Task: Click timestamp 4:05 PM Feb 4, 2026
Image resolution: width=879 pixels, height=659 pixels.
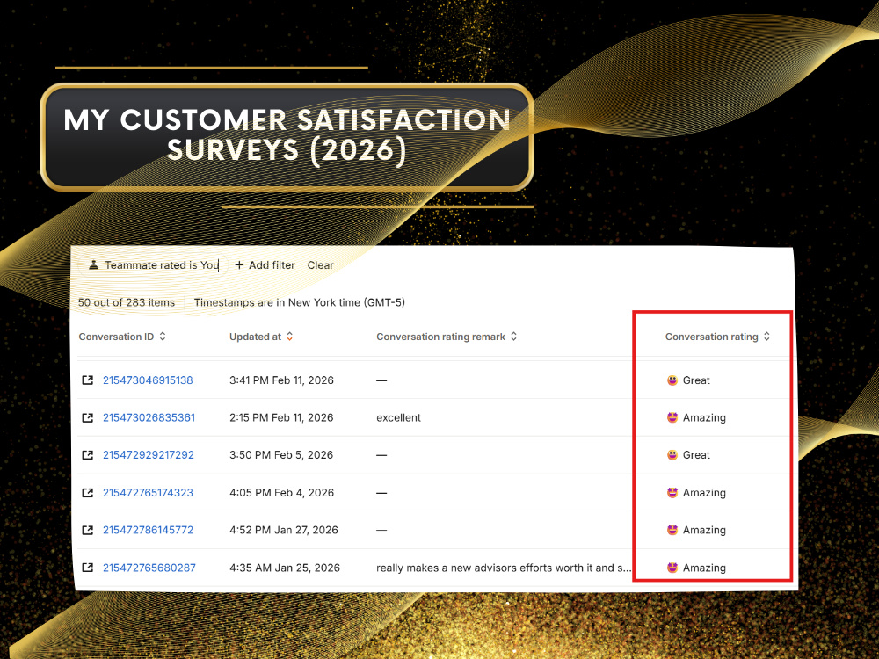Action: tap(281, 493)
